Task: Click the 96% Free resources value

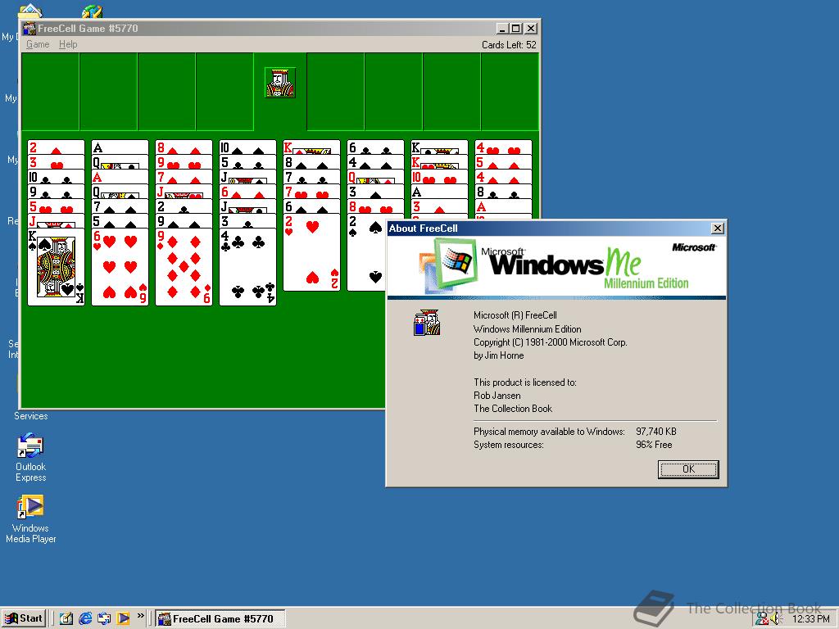Action: point(654,445)
